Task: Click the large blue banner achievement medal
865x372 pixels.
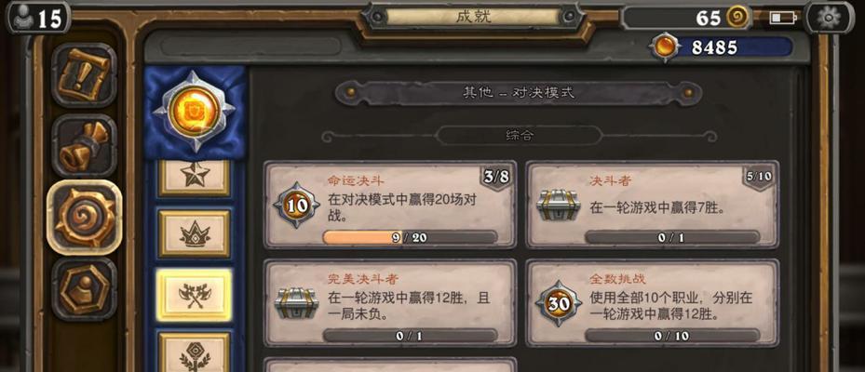Action: tap(195, 112)
